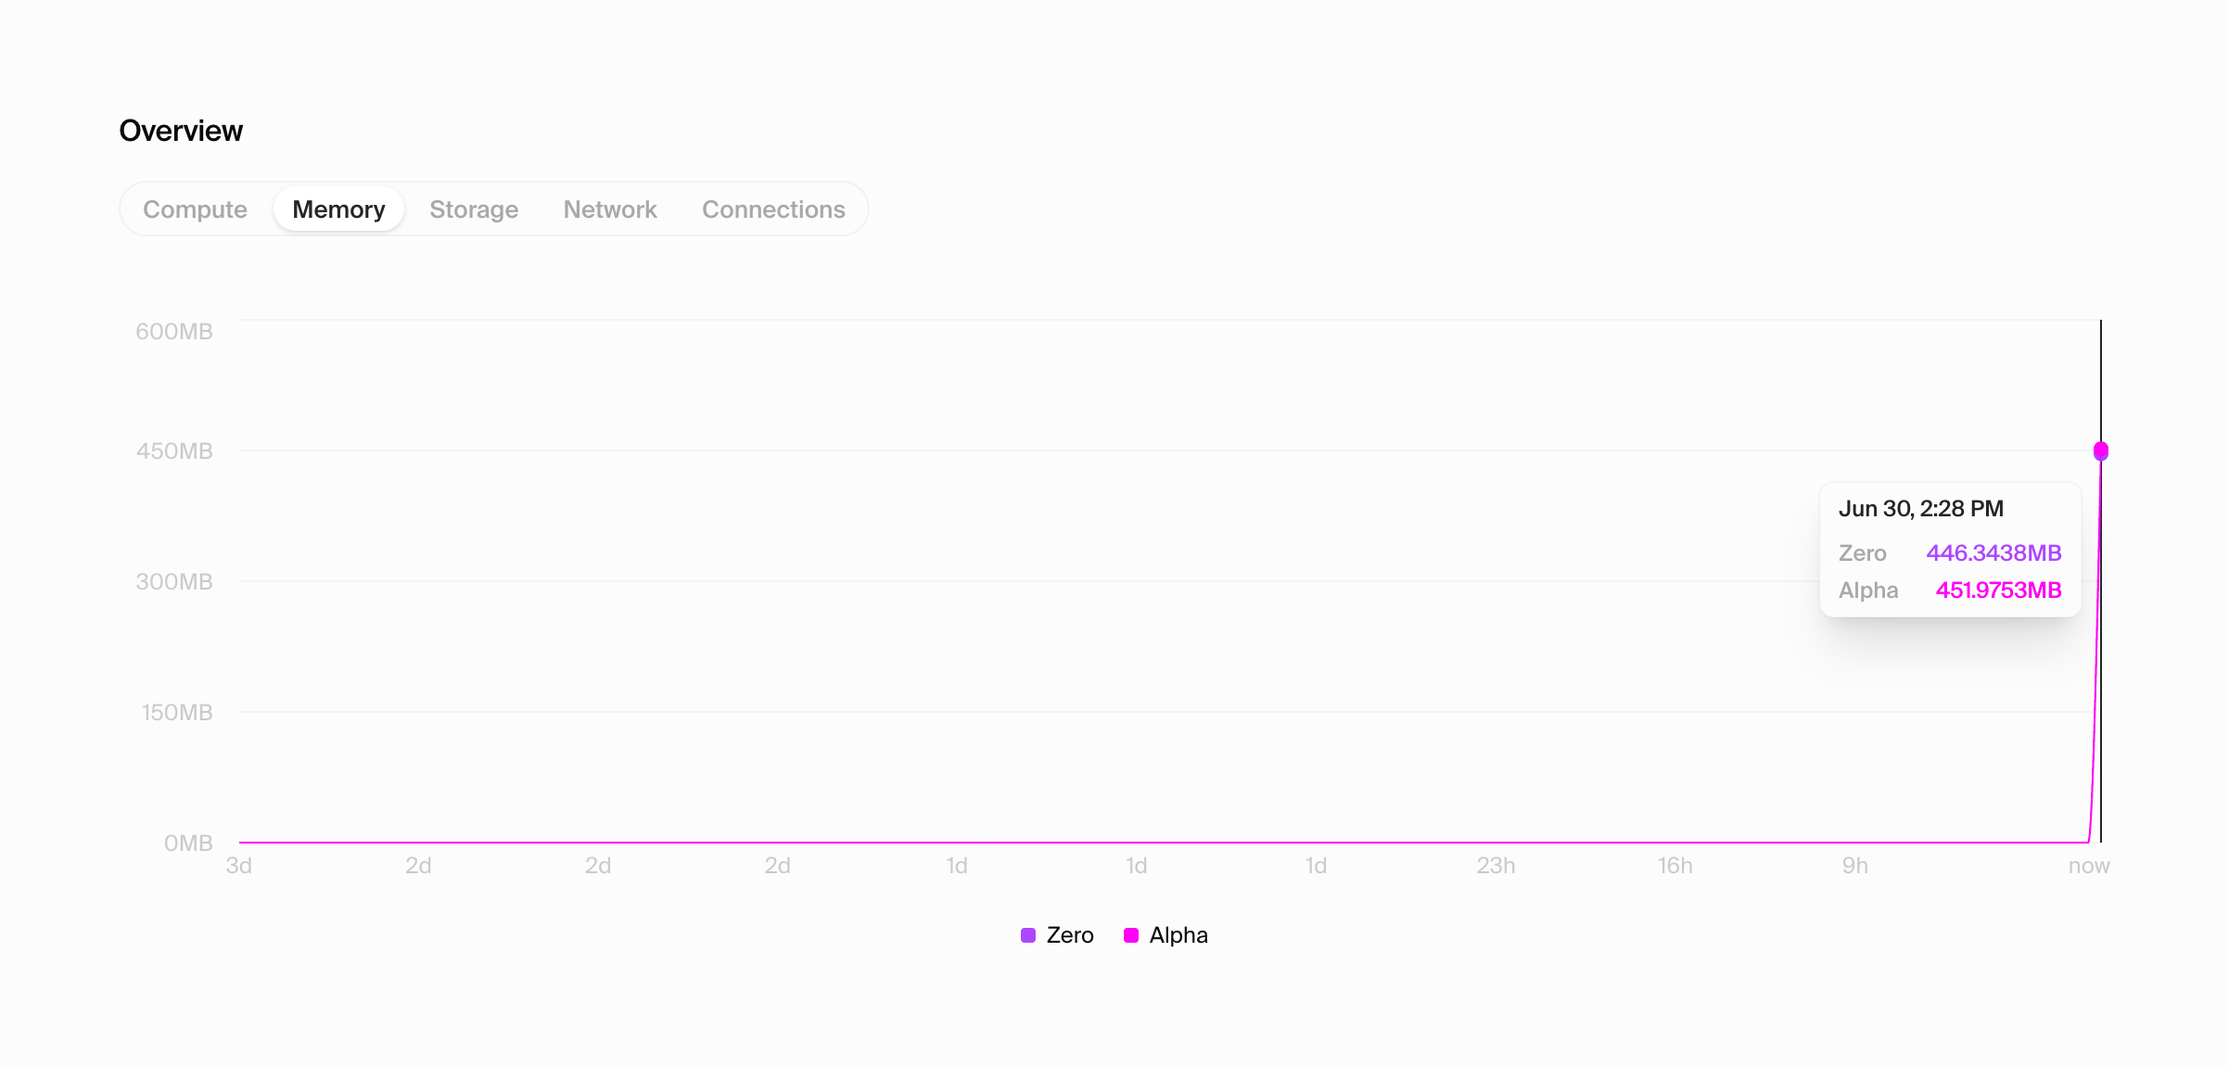Click the Overview heading
This screenshot has width=2229, height=1066.
pyautogui.click(x=181, y=131)
